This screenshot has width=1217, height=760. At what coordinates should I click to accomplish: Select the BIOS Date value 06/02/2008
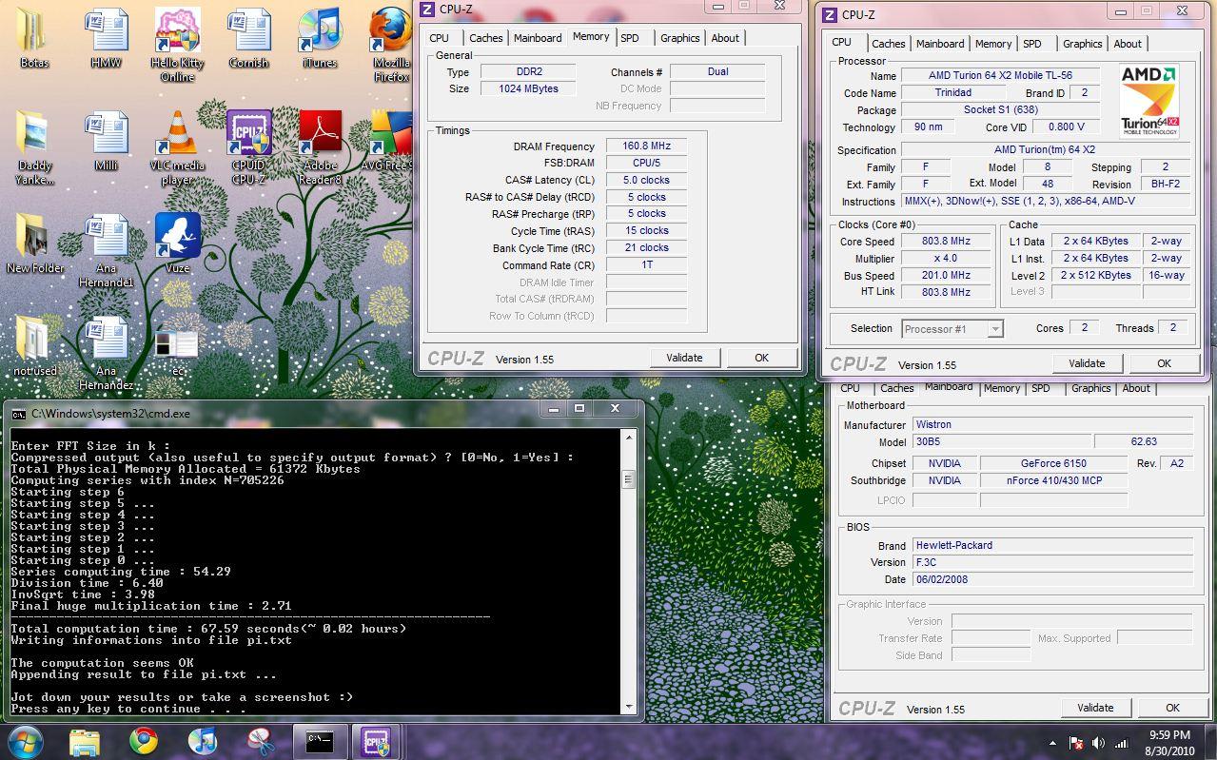(x=1052, y=579)
